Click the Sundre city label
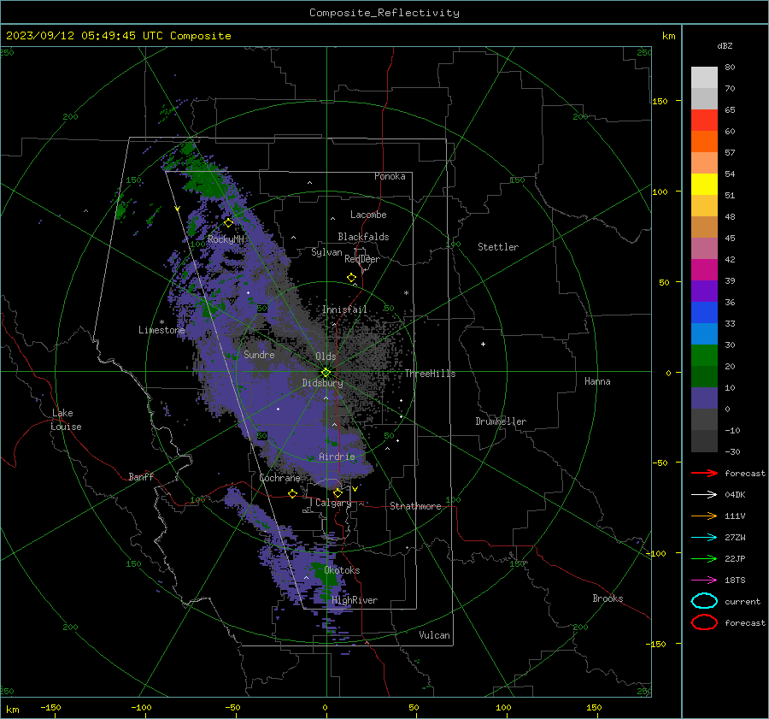Image resolution: width=769 pixels, height=719 pixels. pos(259,354)
